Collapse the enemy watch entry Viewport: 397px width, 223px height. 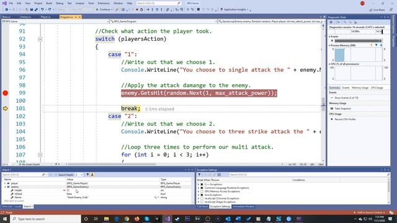pyautogui.click(x=5, y=187)
